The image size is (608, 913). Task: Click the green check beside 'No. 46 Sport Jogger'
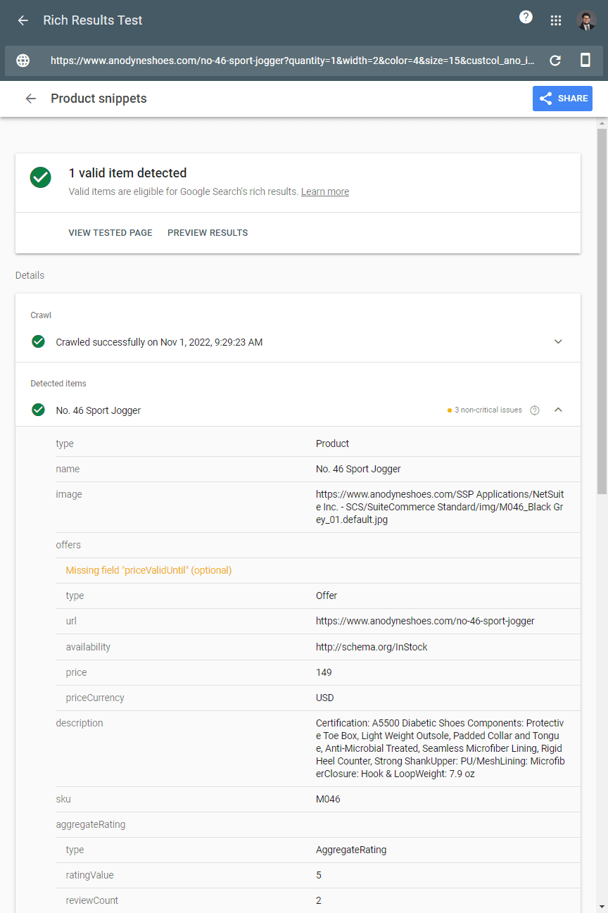[x=39, y=410]
